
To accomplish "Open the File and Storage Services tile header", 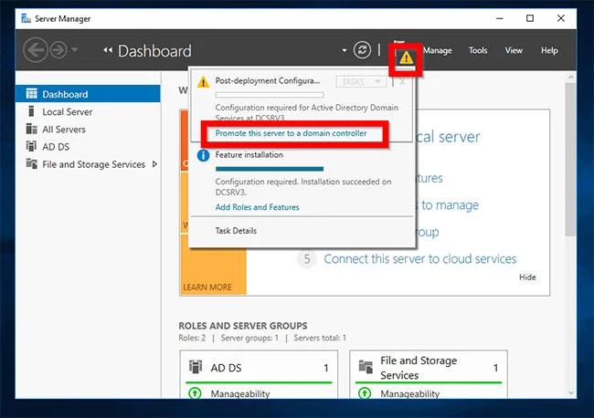I will pyautogui.click(x=429, y=367).
